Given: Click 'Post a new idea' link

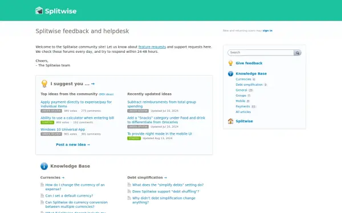Looking at the screenshot, I should tap(73, 144).
